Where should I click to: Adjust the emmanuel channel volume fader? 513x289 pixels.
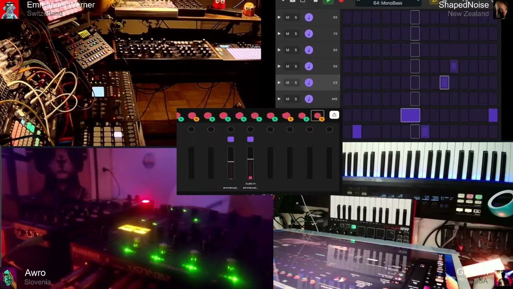(230, 162)
